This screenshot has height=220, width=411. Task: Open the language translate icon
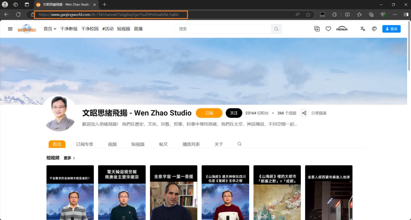pos(363,29)
